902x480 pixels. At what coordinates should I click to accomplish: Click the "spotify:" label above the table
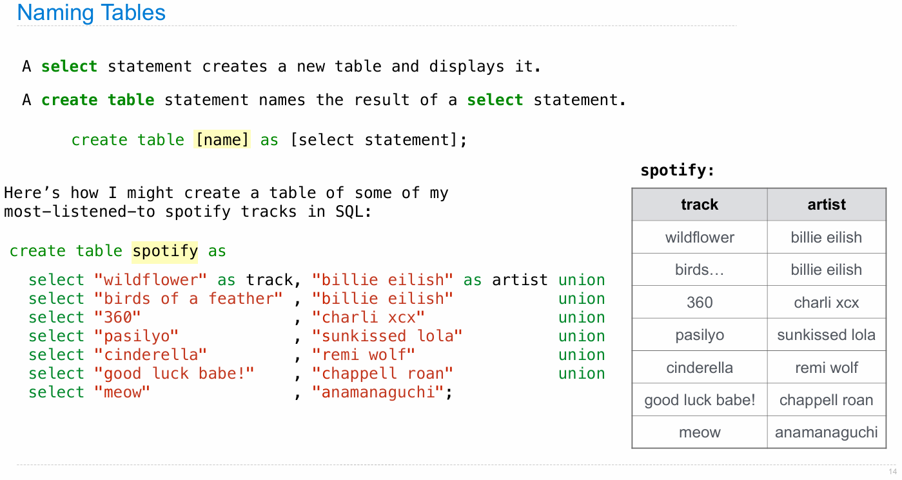tap(678, 170)
